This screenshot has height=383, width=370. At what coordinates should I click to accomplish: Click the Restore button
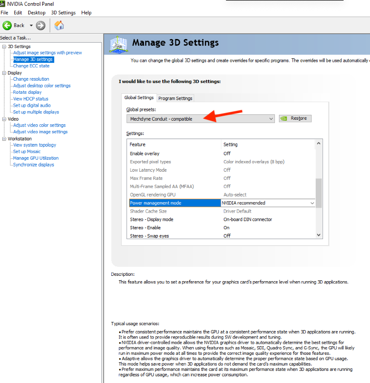295,118
